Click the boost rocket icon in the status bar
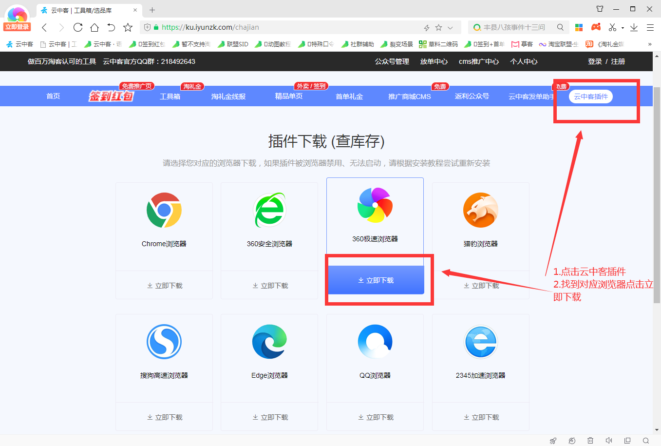 [552, 440]
